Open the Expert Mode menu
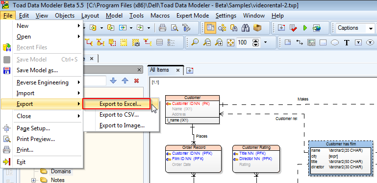The height and width of the screenshot is (183, 377). pyautogui.click(x=192, y=16)
